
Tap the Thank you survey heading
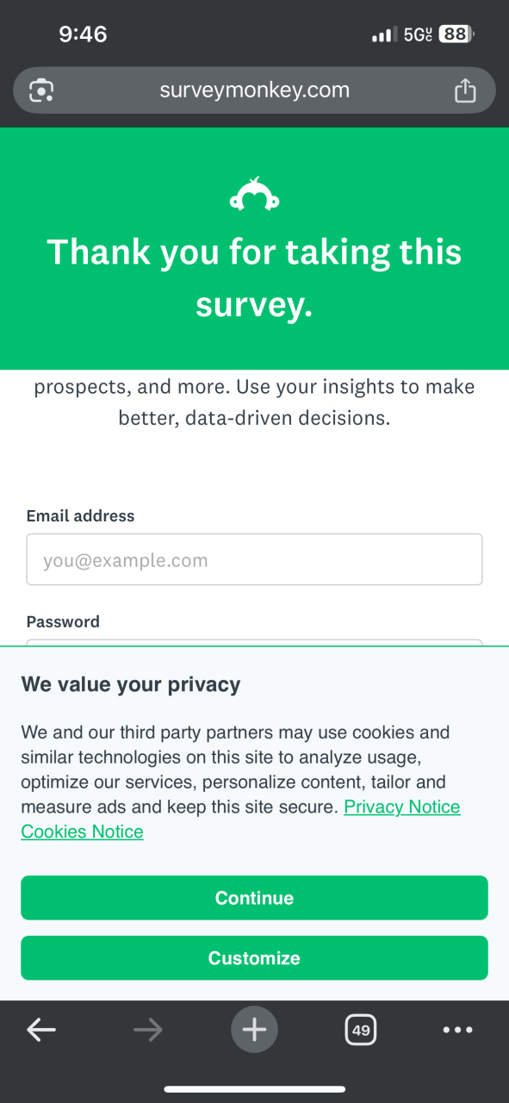tap(254, 278)
